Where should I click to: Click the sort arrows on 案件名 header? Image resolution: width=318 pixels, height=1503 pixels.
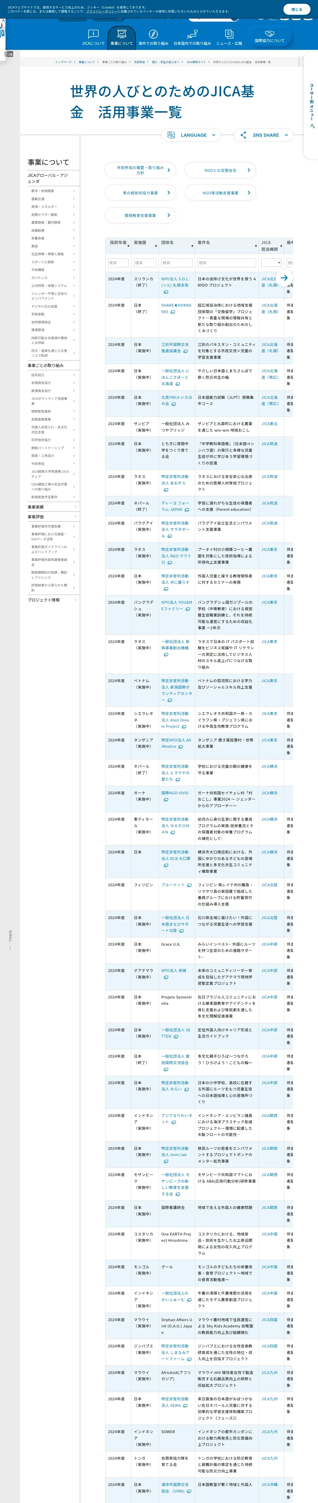[256, 246]
